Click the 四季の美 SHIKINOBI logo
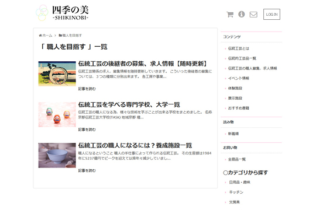316x210 pixels. 62,13
